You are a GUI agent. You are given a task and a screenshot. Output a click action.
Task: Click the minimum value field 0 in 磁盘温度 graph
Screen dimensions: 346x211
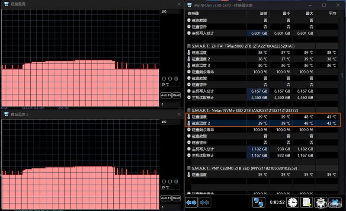click(x=170, y=104)
